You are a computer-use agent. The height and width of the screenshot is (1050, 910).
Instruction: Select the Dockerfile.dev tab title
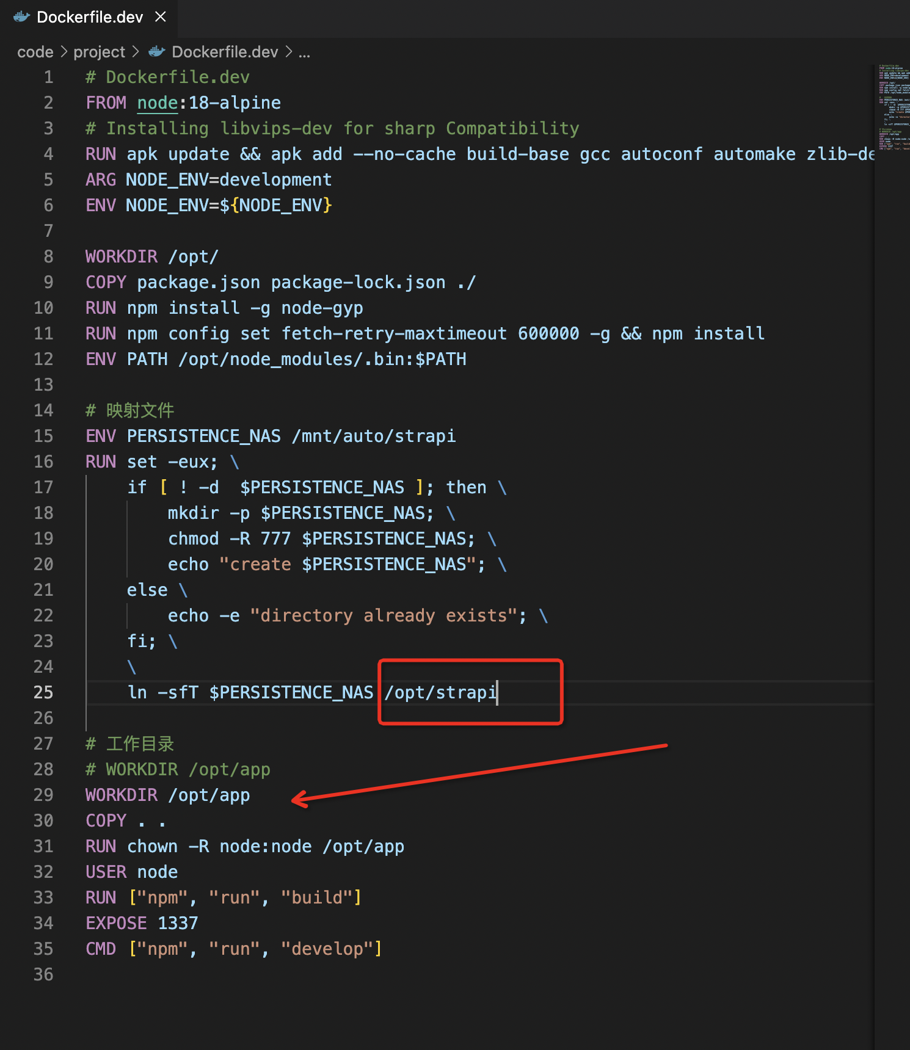90,17
